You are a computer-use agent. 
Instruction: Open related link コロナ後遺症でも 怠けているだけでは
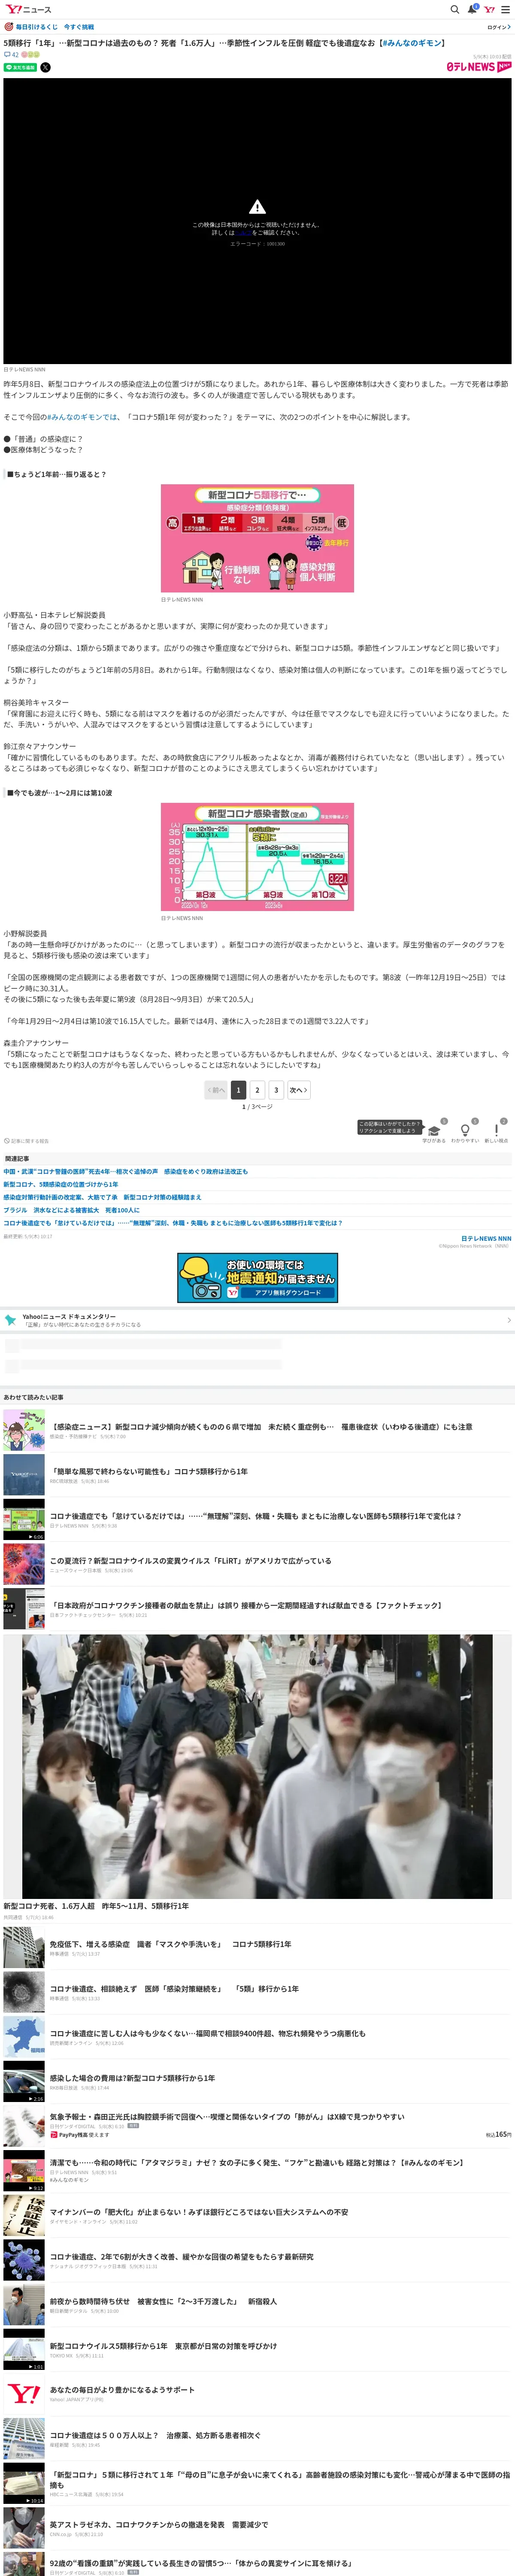[x=173, y=1223]
